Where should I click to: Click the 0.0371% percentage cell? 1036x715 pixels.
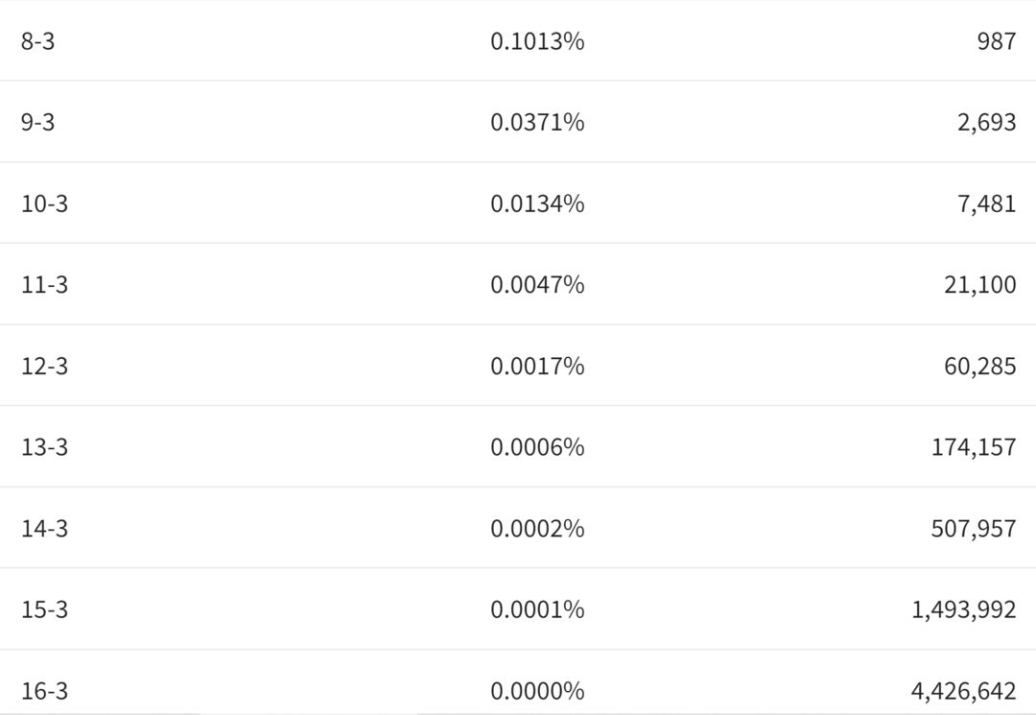[537, 122]
